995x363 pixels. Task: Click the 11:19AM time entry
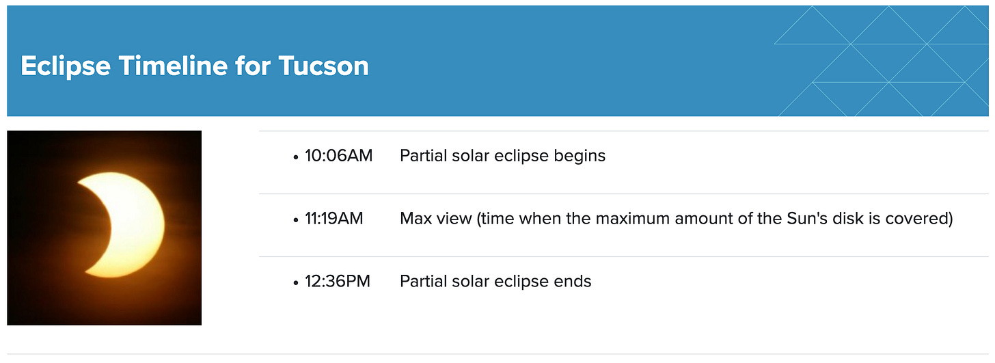click(x=334, y=219)
